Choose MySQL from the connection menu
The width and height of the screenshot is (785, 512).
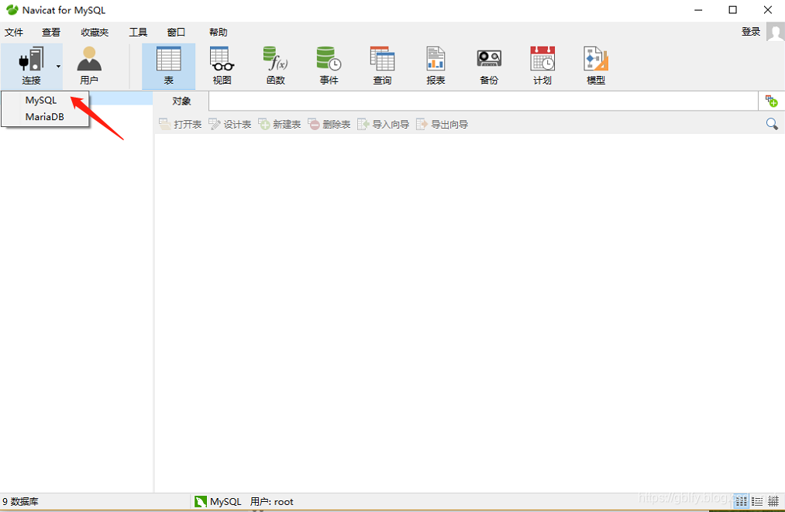click(41, 100)
